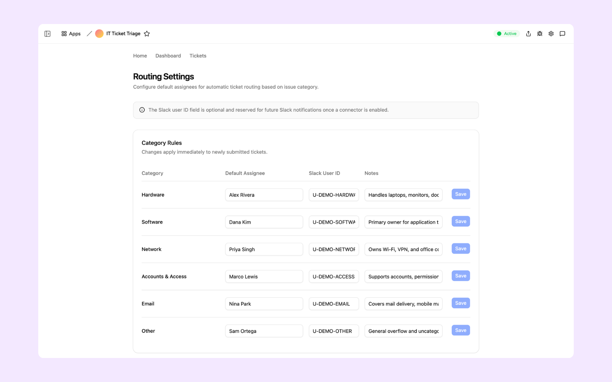Save the Email routing rule

[x=461, y=303]
